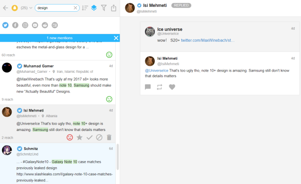Open the twitter.com/MaxWinebach link
Image resolution: width=301 pixels, height=184 pixels.
[x=208, y=40]
